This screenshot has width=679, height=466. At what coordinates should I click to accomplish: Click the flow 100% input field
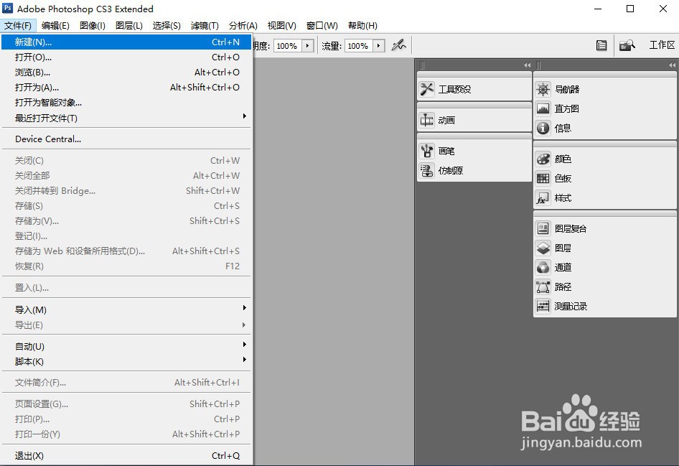(x=359, y=45)
